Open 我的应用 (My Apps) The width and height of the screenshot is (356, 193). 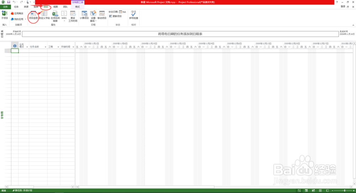17,19
